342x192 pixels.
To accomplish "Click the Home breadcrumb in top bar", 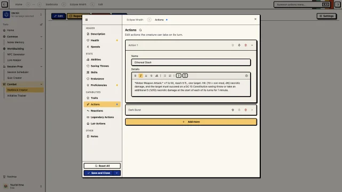I will coord(19,4).
